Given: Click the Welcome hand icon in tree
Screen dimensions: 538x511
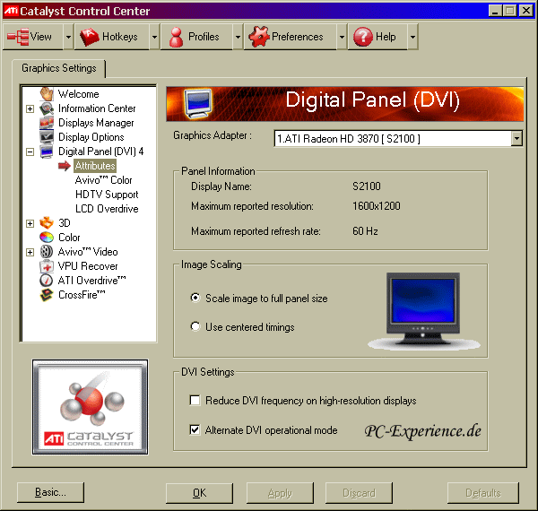Looking at the screenshot, I should point(47,94).
